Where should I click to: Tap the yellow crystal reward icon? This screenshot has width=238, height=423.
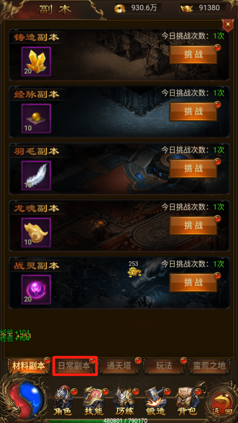(36, 62)
